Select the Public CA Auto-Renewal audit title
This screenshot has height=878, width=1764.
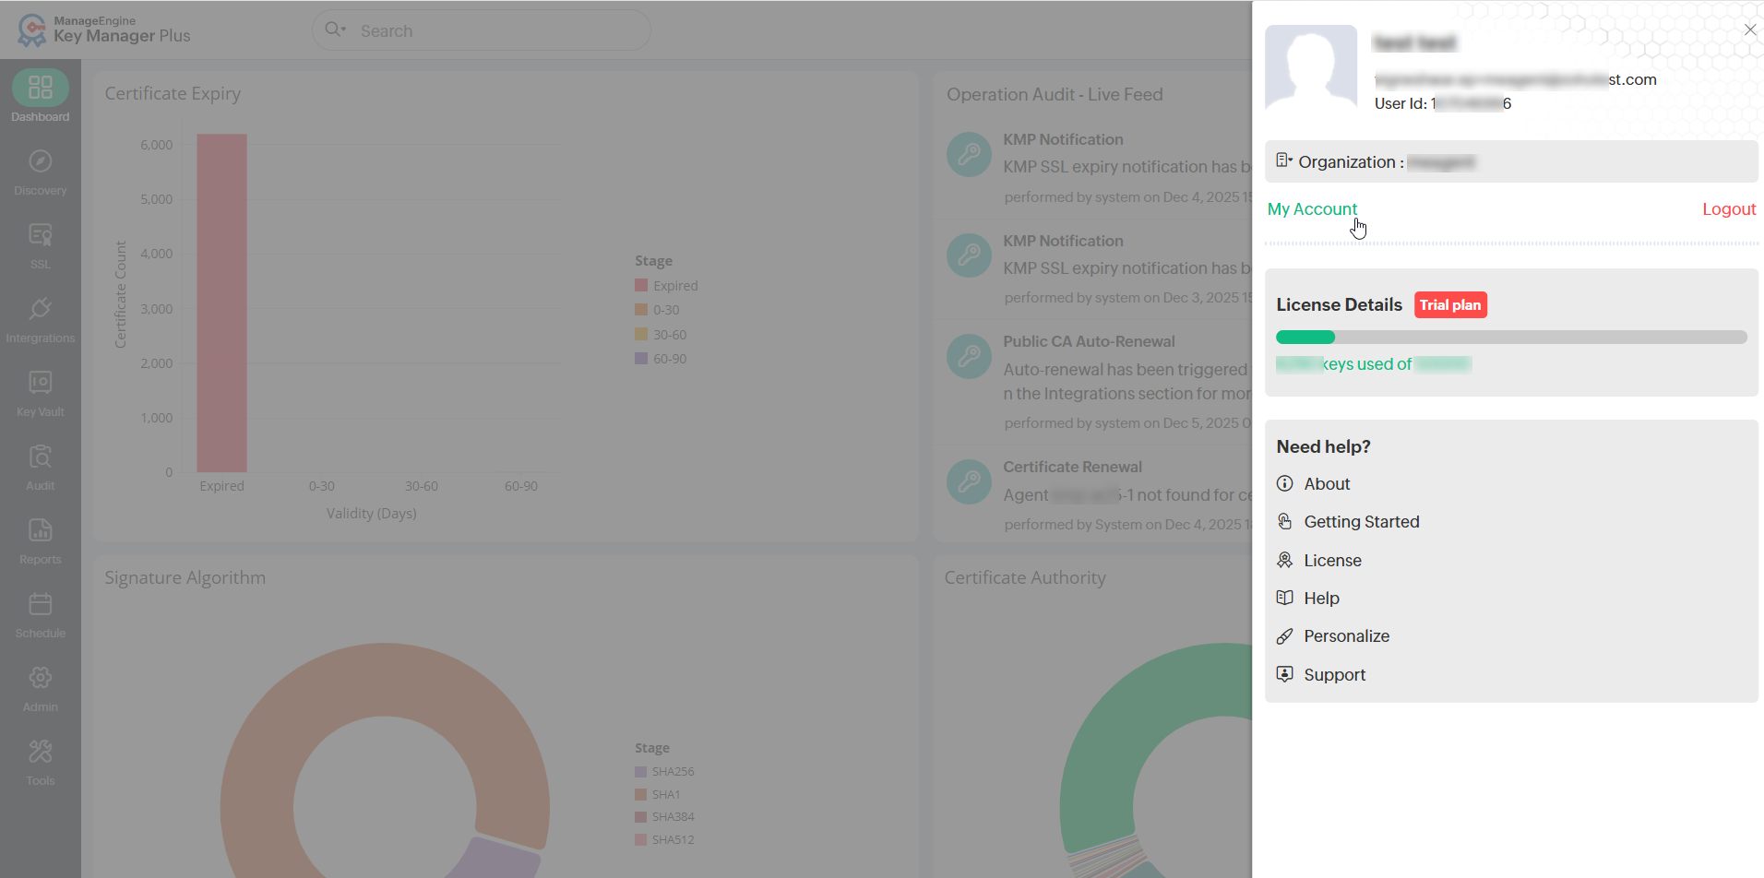(x=1089, y=341)
